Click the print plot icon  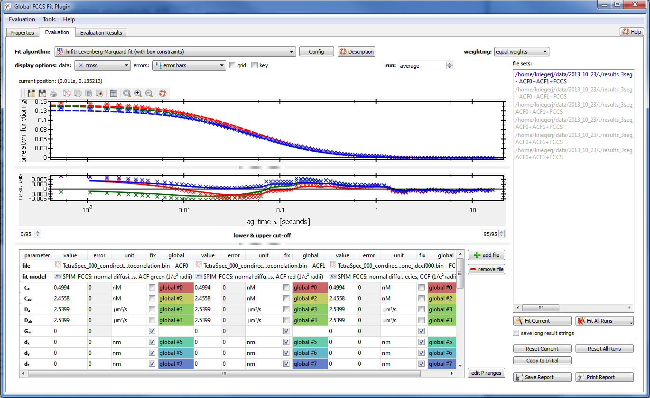pyautogui.click(x=53, y=93)
